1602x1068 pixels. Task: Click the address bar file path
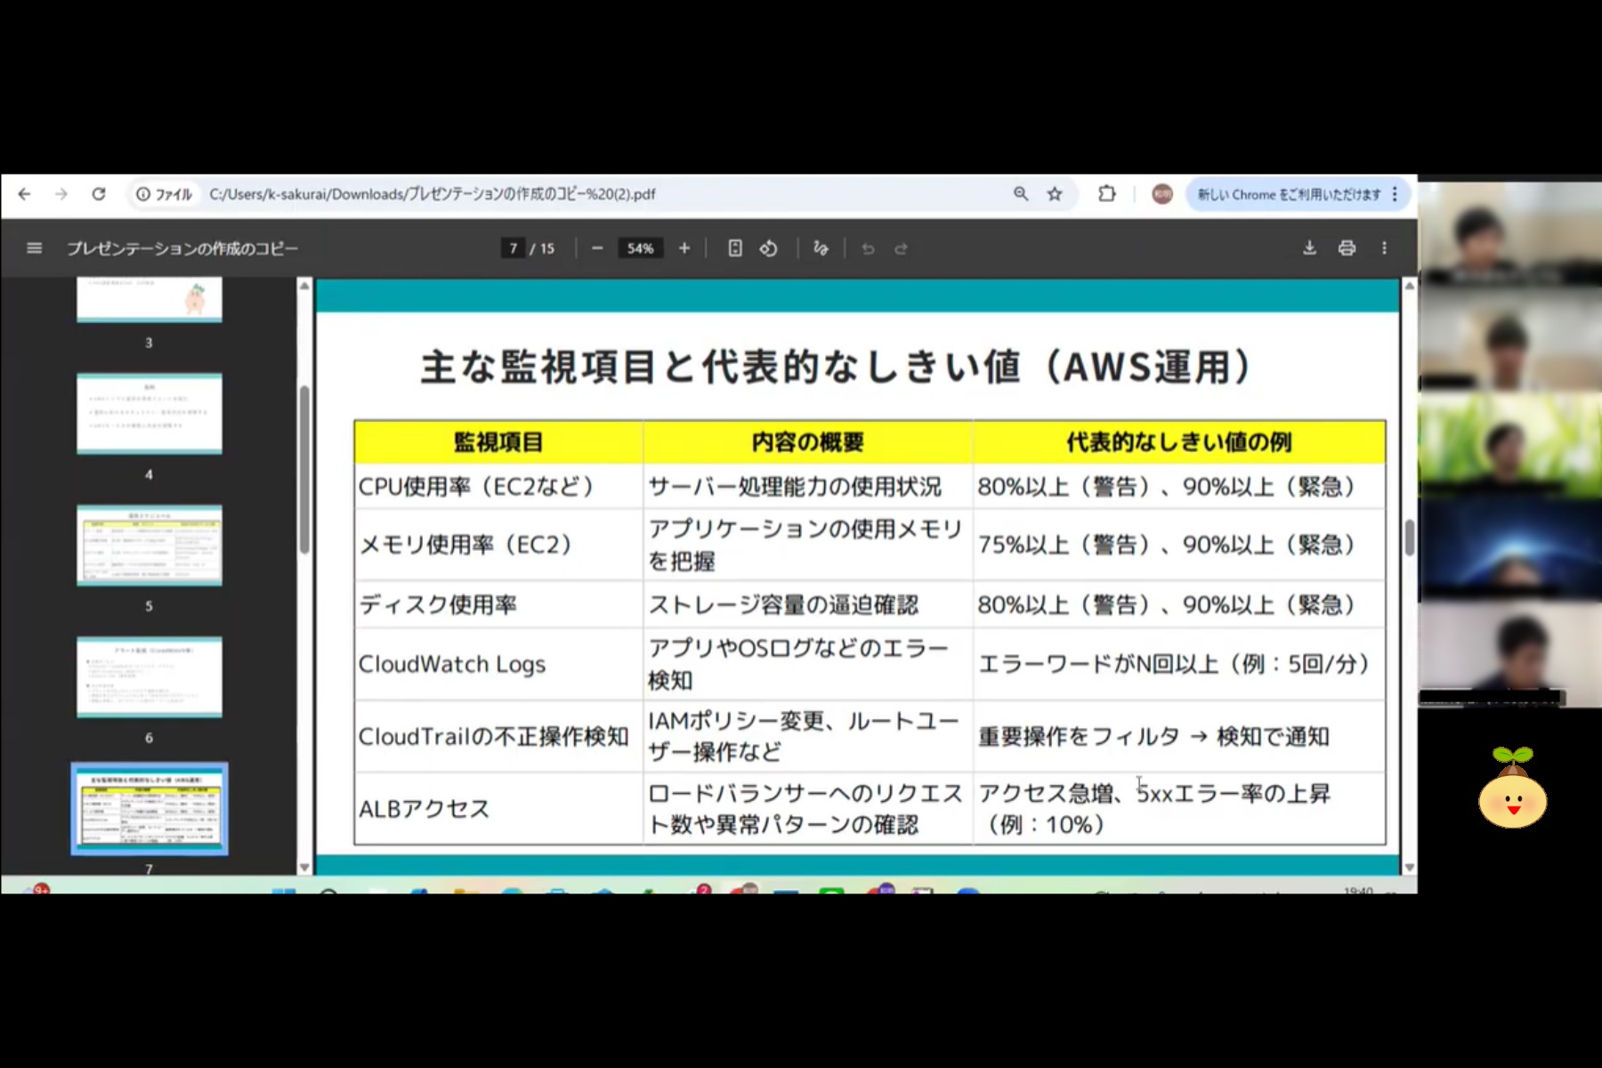pyautogui.click(x=433, y=194)
